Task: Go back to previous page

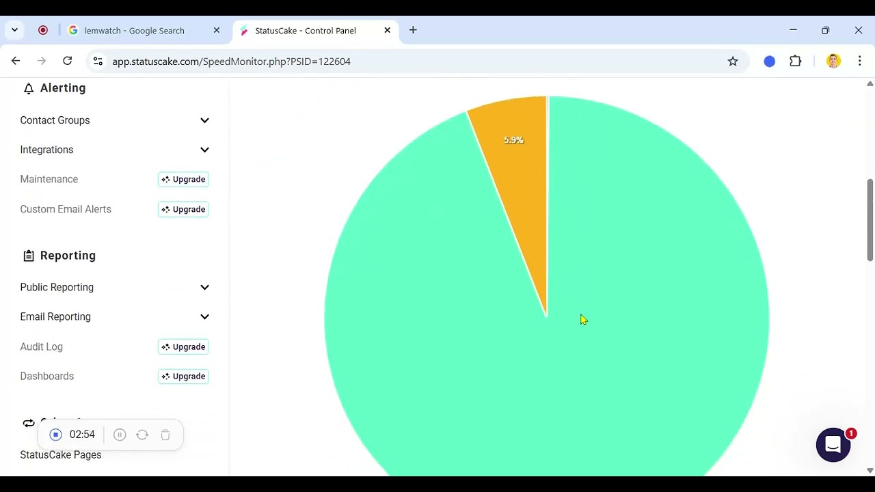Action: [16, 61]
